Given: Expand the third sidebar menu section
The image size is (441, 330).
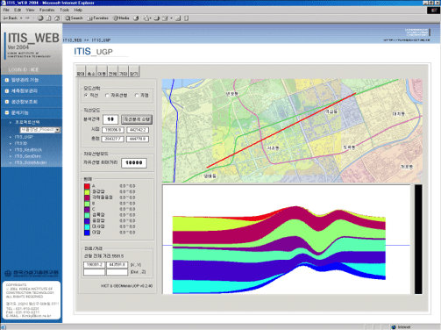Looking at the screenshot, I should (x=32, y=102).
